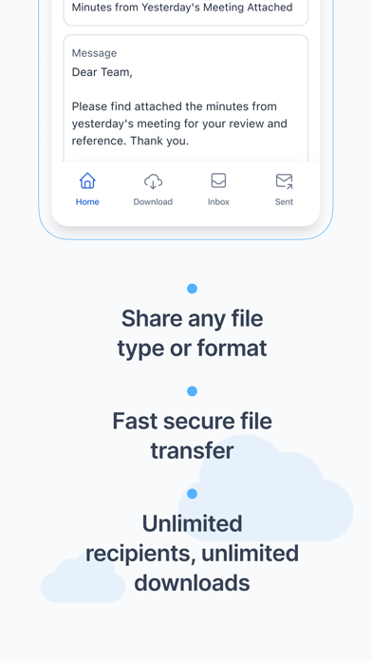The width and height of the screenshot is (372, 661).
Task: Click the 'Share any file type or format' heading
Action: point(192,333)
